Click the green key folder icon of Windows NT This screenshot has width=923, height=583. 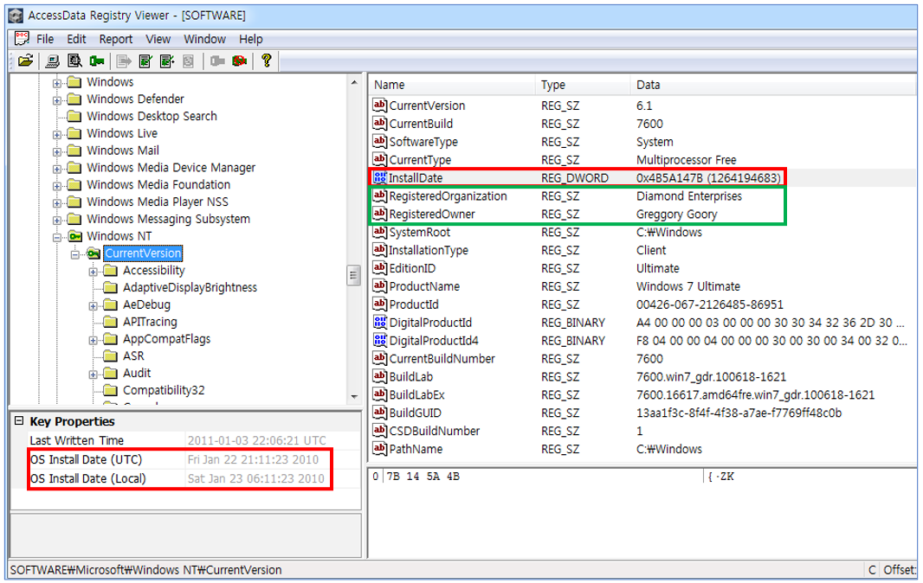74,236
